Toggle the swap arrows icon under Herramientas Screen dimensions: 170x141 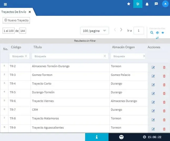coord(157,38)
